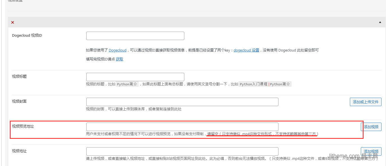386x166 pixels.
Task: Click 添加视频 button beside 视频预览地址
Action: point(371,127)
